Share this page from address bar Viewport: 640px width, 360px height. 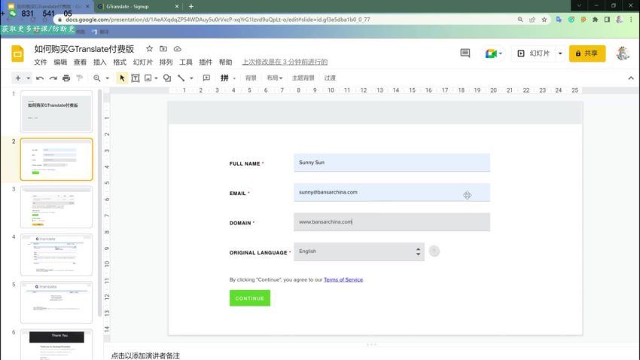[x=532, y=19]
